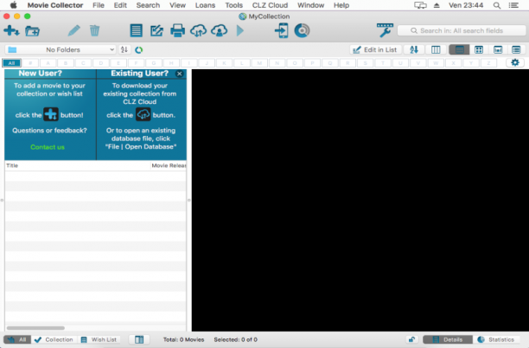Open the gear settings icon

click(x=515, y=62)
